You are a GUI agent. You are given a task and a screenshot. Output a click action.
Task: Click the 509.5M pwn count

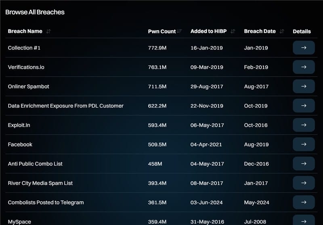click(157, 145)
